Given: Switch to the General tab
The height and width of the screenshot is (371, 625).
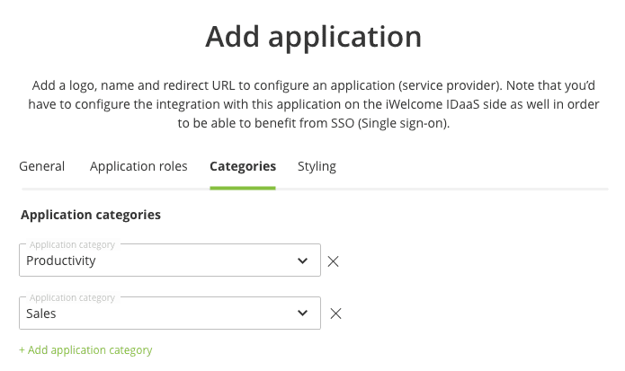Looking at the screenshot, I should point(41,166).
